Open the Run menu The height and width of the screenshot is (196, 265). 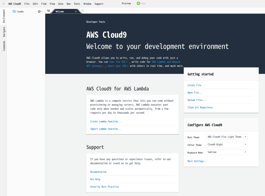68,4
